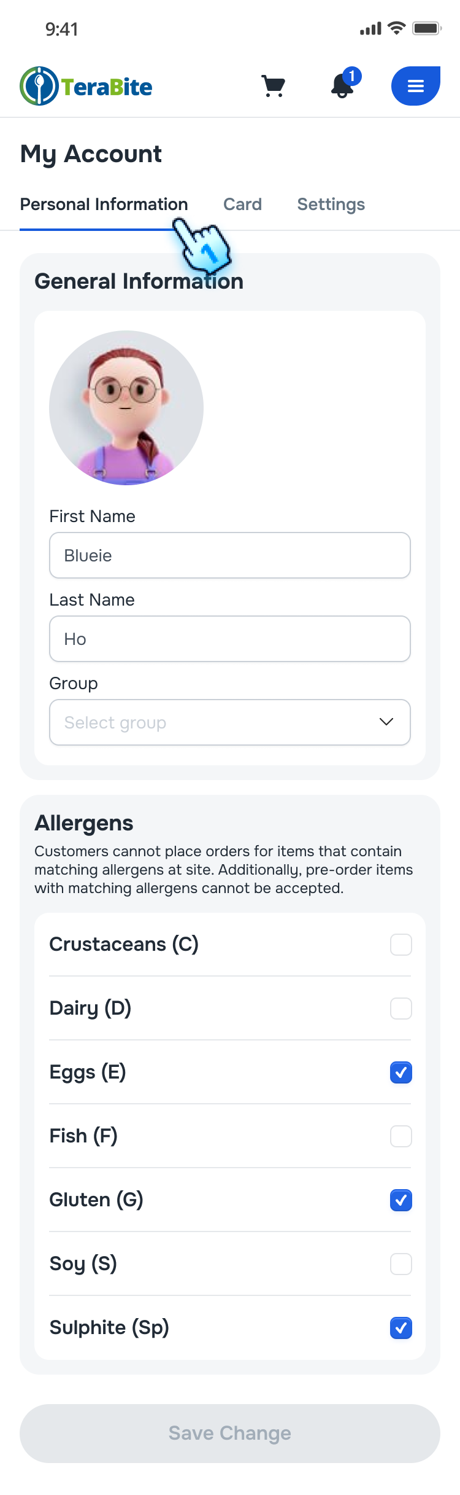Uncheck the Sulphite (Sp) allergen
The image size is (460, 1495).
click(401, 1328)
